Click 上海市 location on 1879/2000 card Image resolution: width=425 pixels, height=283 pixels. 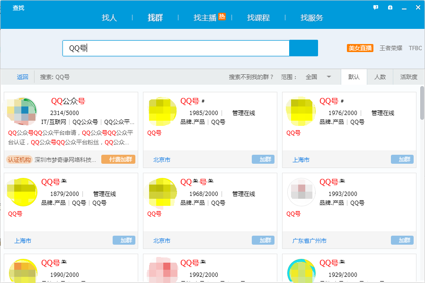coord(23,241)
